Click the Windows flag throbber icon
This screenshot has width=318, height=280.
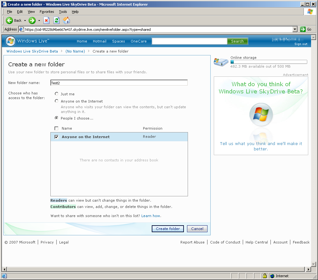(310, 12)
